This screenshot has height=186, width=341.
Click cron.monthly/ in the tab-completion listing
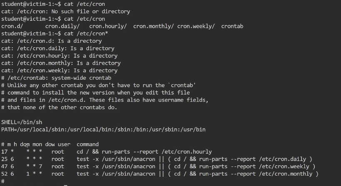153,26
